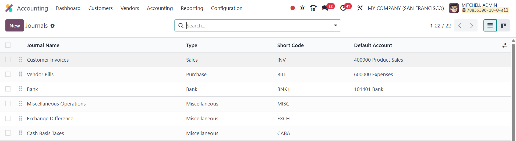Select the Vendor Bills row checkbox
Image resolution: width=516 pixels, height=141 pixels.
pos(8,74)
